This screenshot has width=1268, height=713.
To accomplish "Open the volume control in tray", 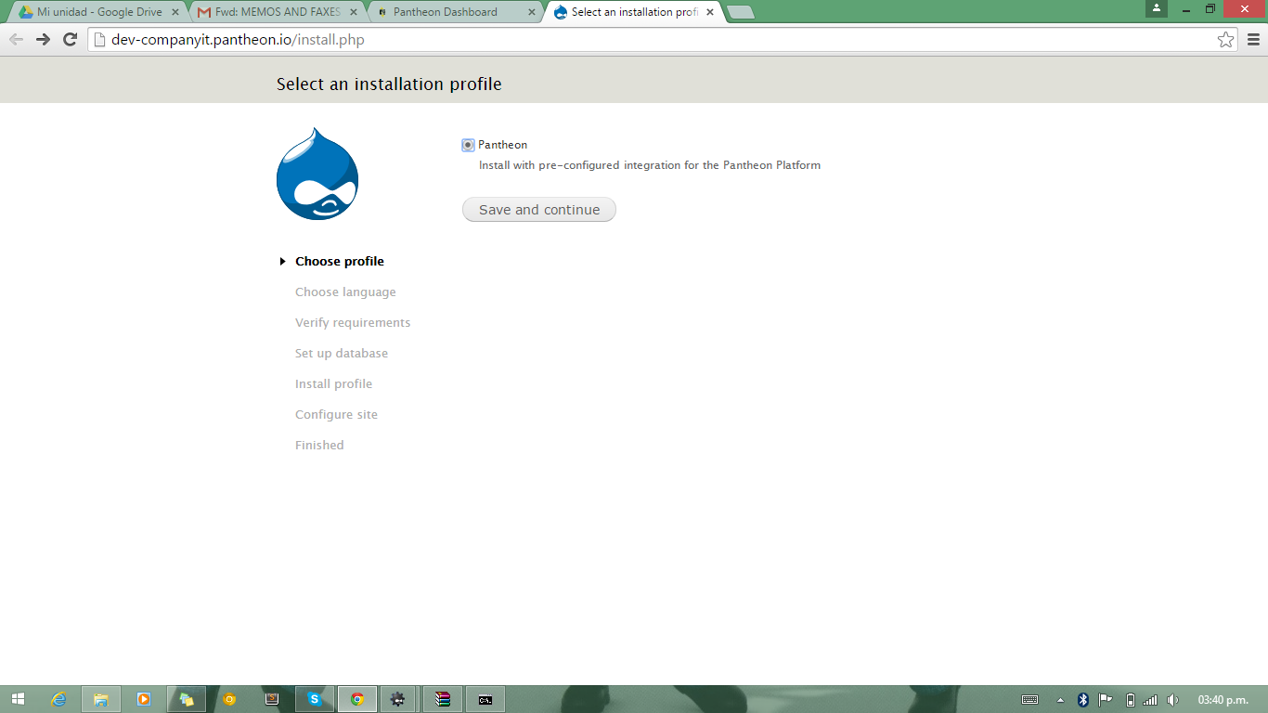I will tap(1172, 700).
